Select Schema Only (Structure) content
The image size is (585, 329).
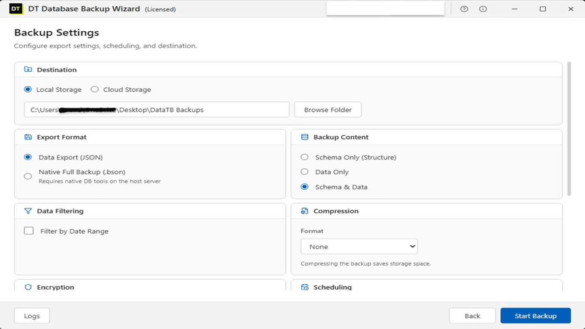304,157
